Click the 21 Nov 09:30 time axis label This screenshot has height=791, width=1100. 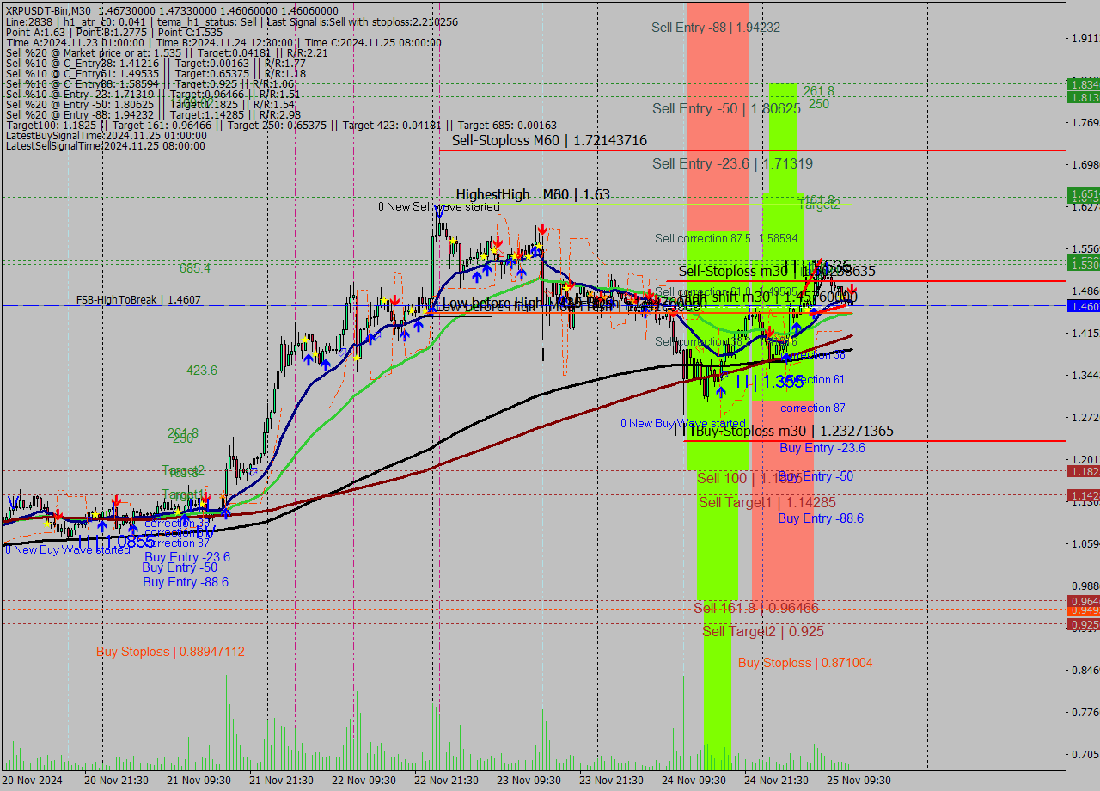(199, 781)
